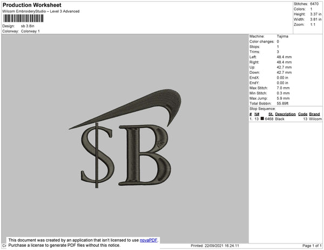Click the 'Color changes:' label
Image resolution: width=324 pixels, height=250 pixels.
click(x=262, y=41)
